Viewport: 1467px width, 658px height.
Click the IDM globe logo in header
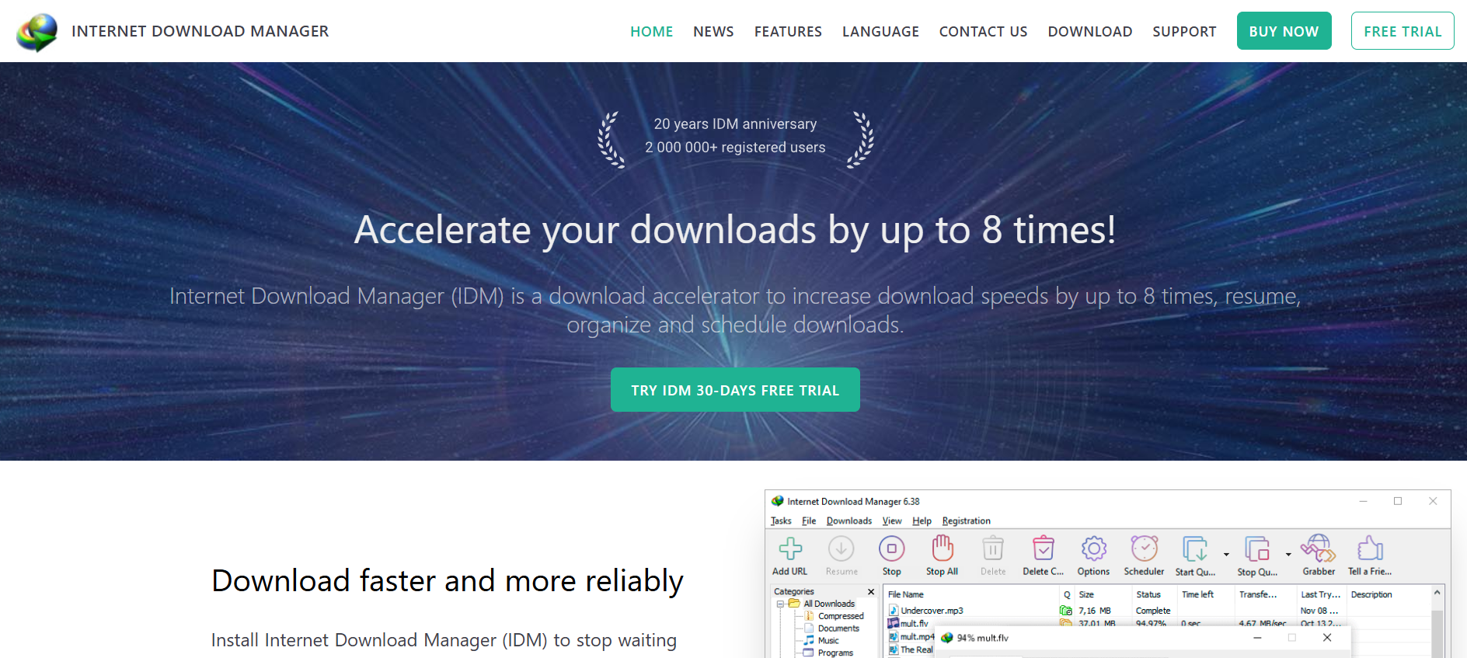pos(37,32)
